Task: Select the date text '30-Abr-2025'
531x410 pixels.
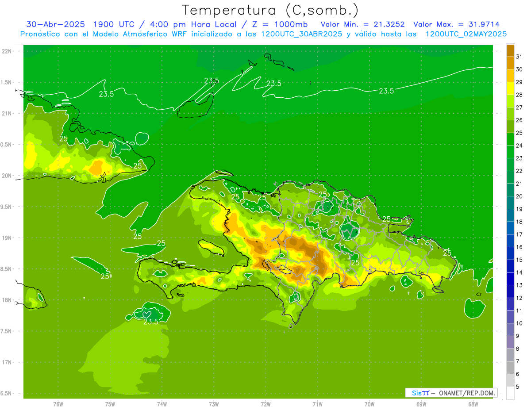Action: (55, 24)
